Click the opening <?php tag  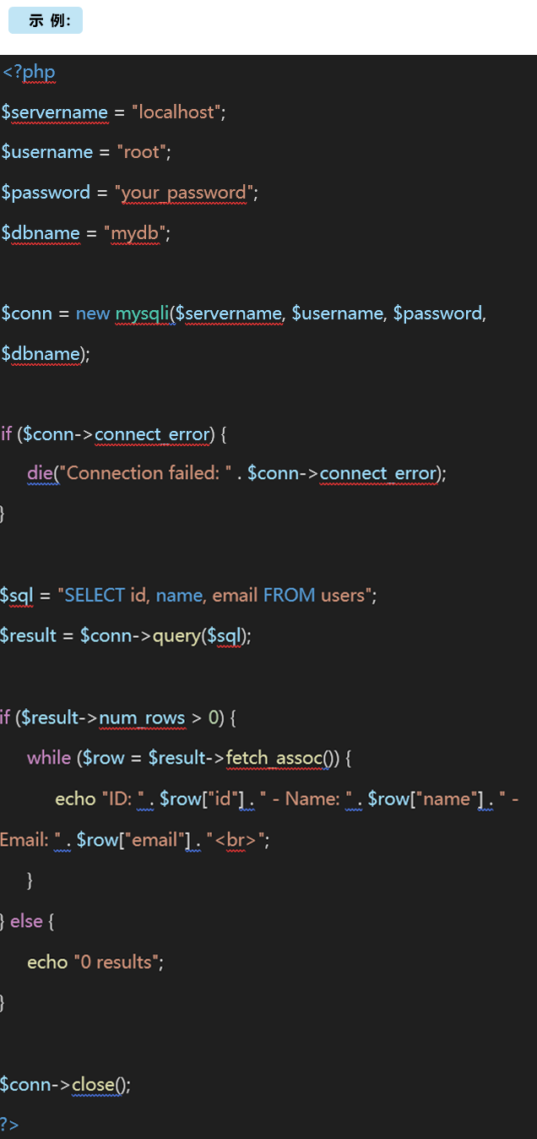click(x=29, y=72)
